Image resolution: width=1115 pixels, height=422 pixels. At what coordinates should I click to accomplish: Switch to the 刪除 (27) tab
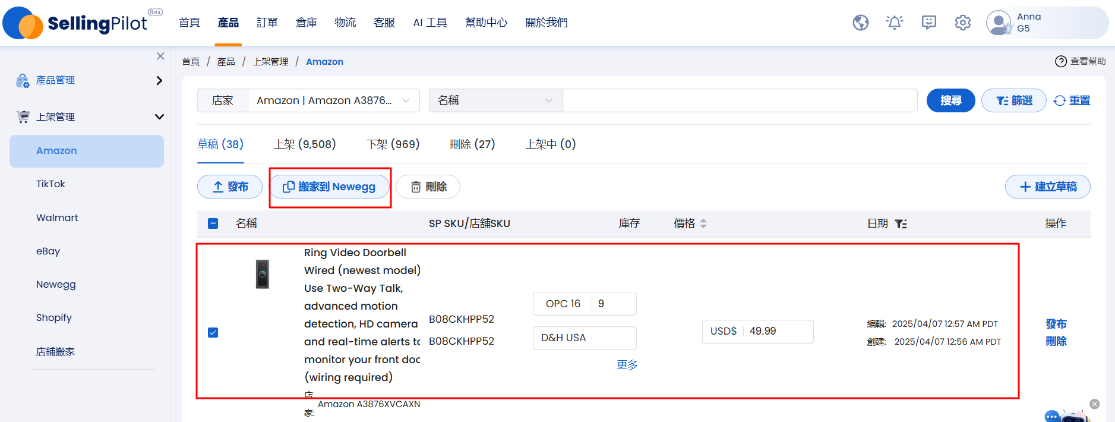tap(472, 144)
